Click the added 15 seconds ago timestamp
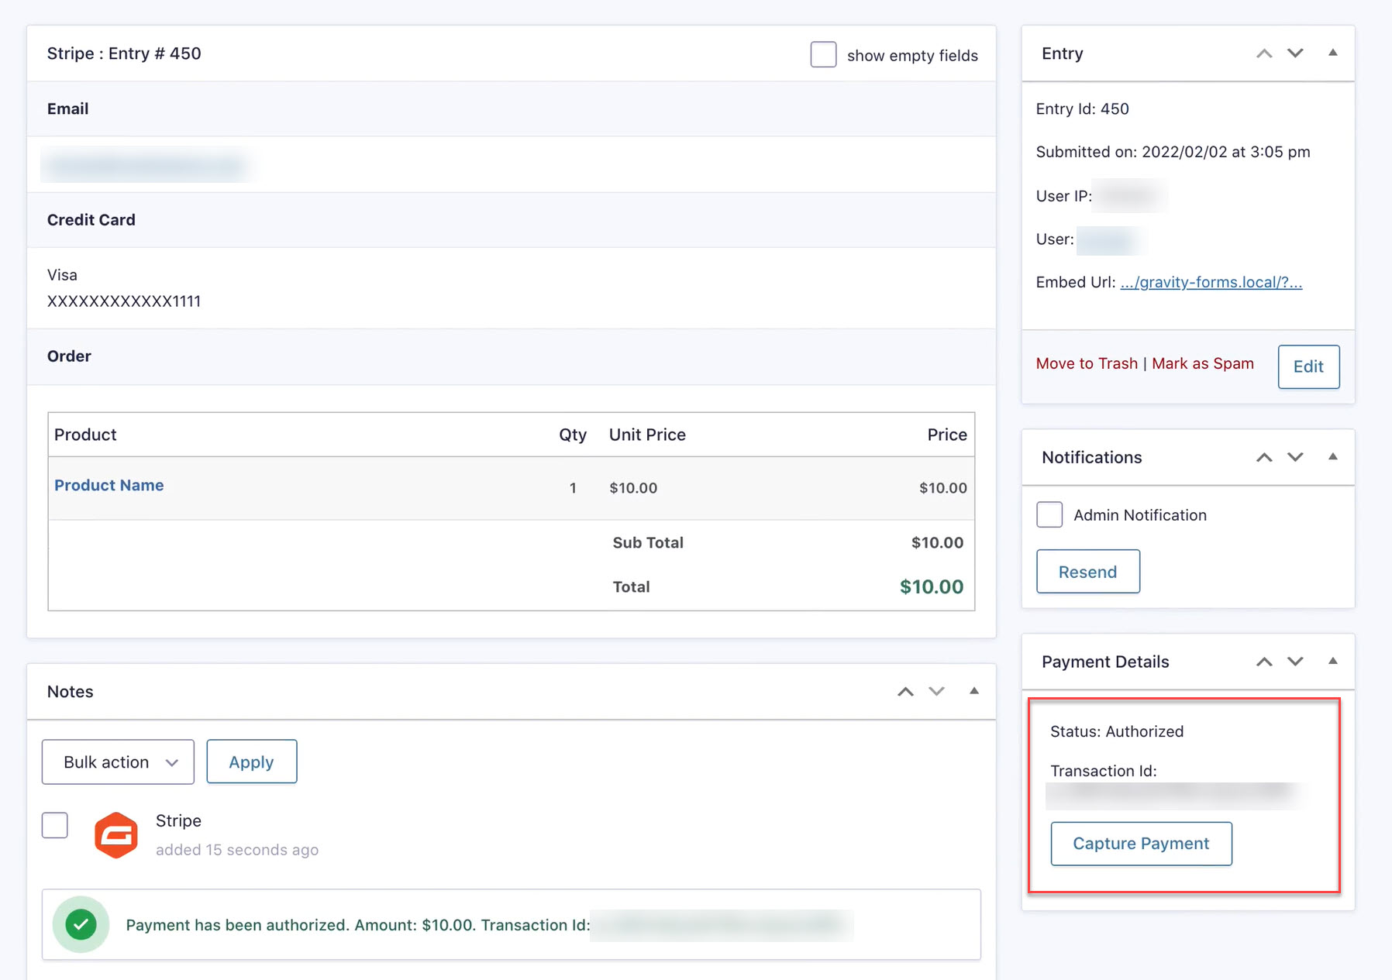 pyautogui.click(x=237, y=850)
